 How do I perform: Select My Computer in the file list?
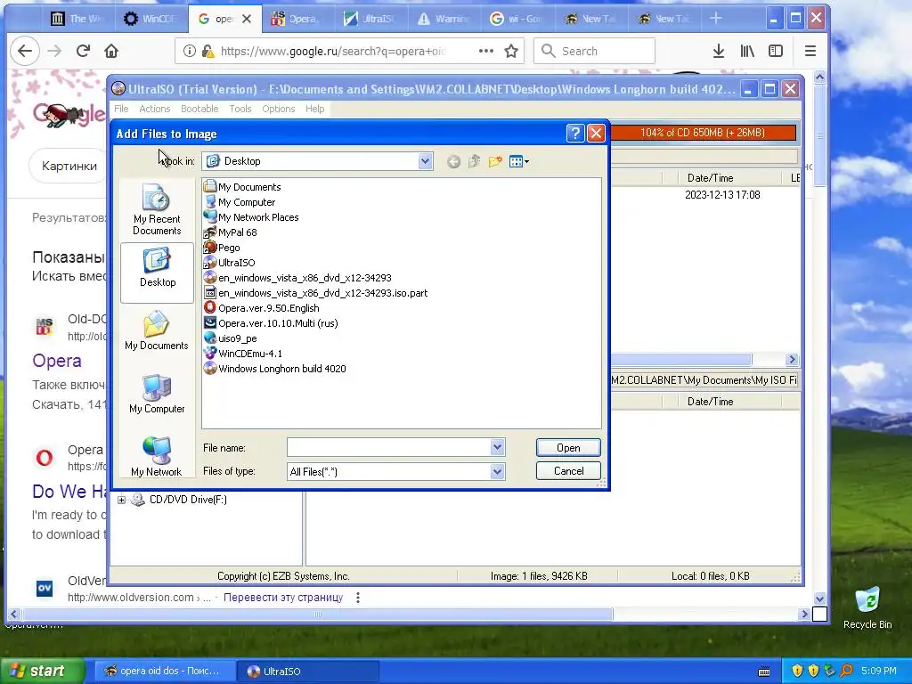pos(240,202)
